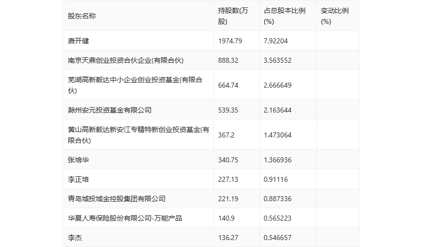This screenshot has width=423, height=247.
Task: Select shareholder name 张培华
Action: (x=78, y=160)
